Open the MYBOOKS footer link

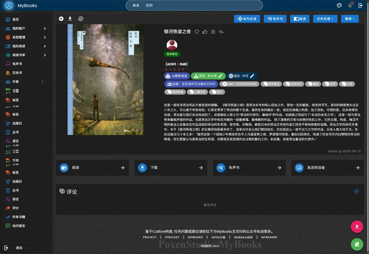point(195,237)
